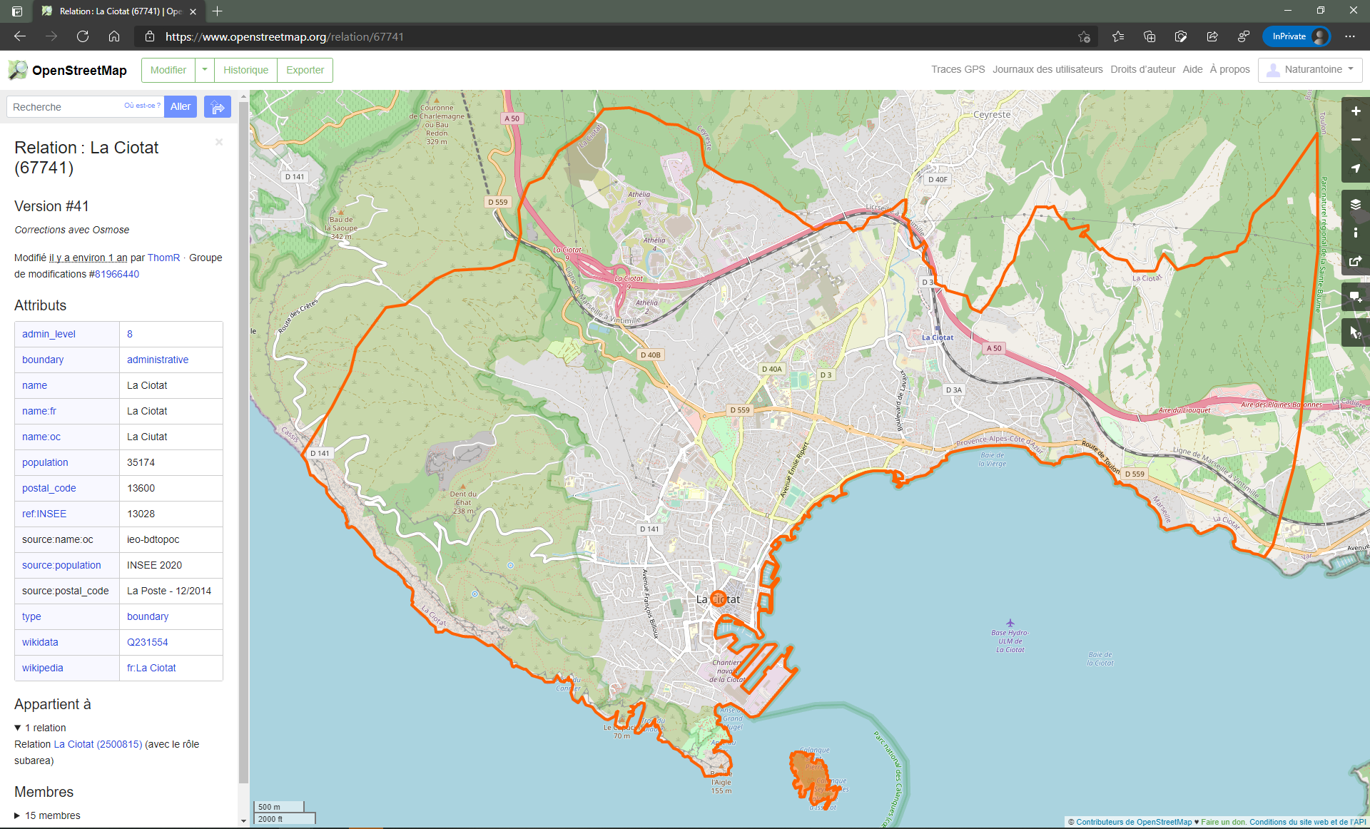This screenshot has height=829, width=1370.
Task: Click the directions icon beside Aller
Action: point(218,107)
